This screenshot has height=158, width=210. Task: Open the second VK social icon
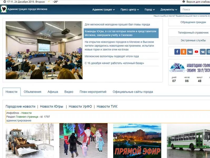tap(203, 52)
